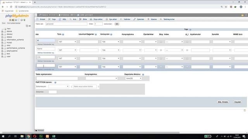Click the Sık kullanılanlar link
This screenshot has width=248, height=139.
tap(14, 23)
